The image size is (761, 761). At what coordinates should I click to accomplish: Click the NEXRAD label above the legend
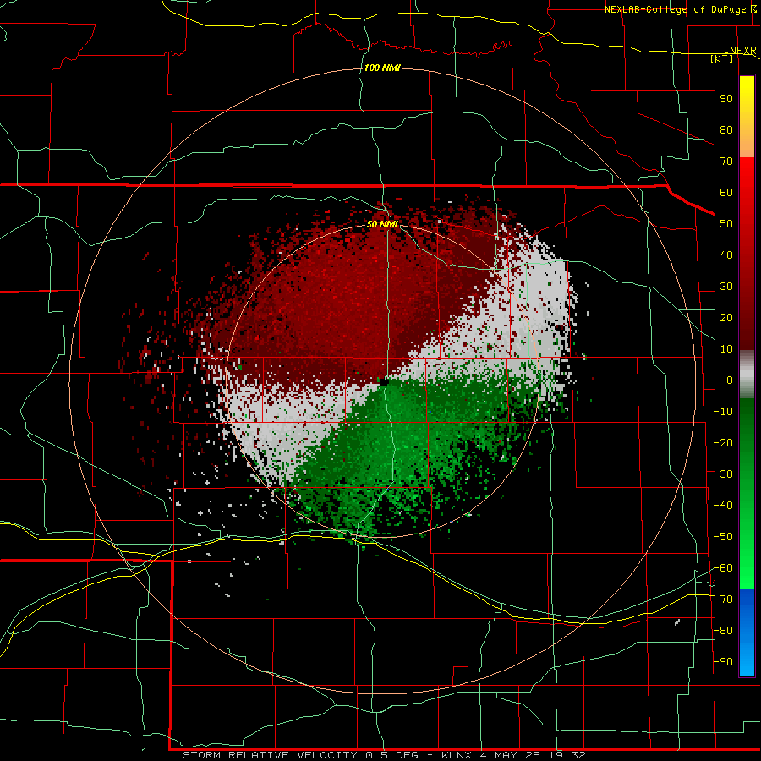[743, 50]
